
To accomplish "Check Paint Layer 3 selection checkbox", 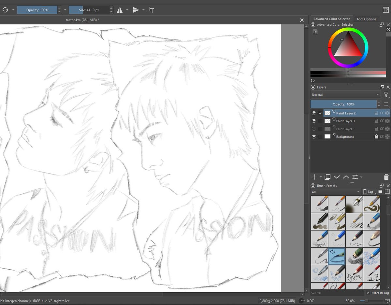I will 320,121.
